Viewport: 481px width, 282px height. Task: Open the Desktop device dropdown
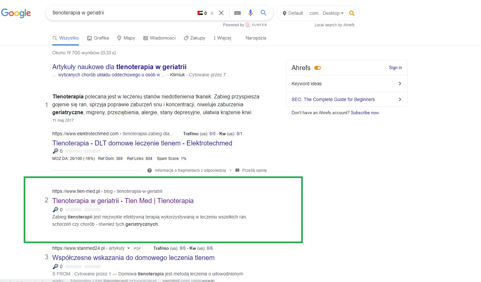click(x=333, y=13)
